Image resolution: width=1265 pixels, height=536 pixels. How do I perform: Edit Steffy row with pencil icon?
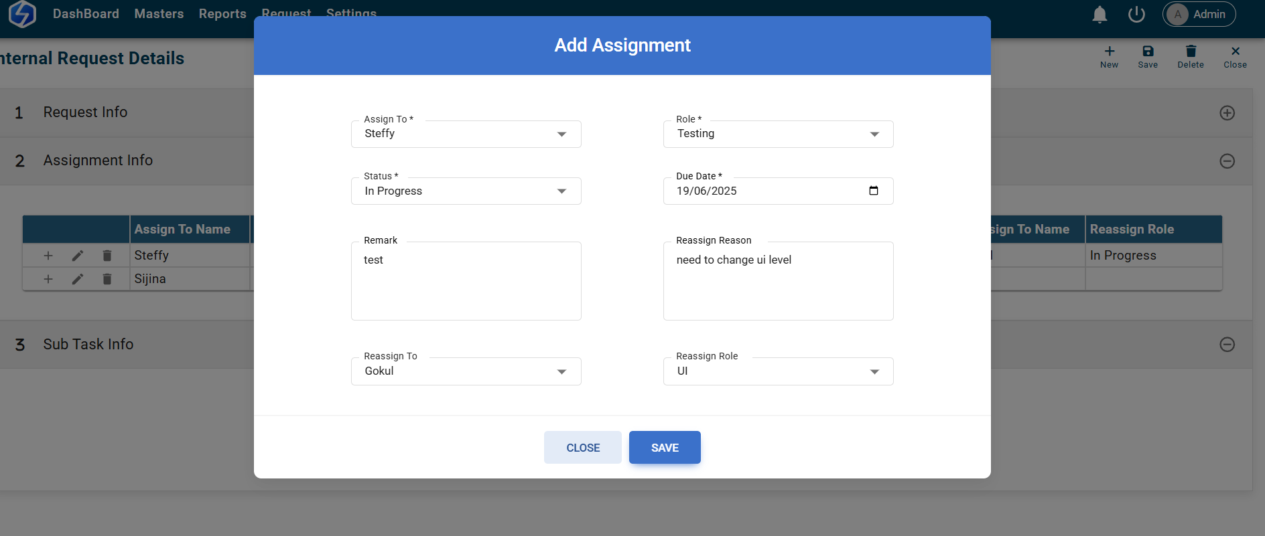pos(78,256)
